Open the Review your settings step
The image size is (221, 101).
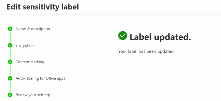pos(33,95)
